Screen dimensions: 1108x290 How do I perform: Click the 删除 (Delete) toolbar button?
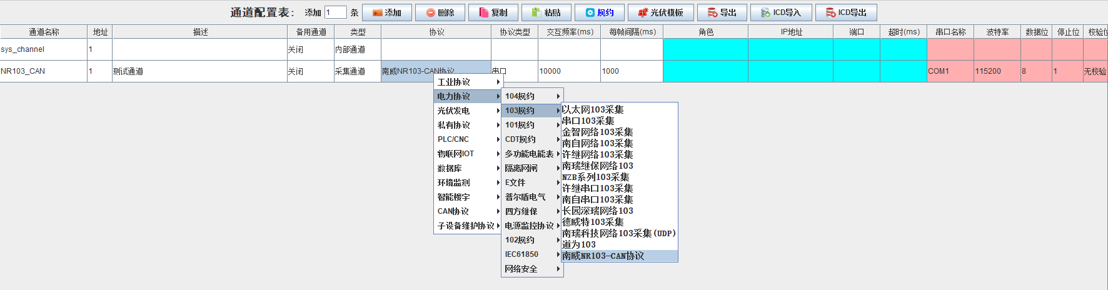440,12
